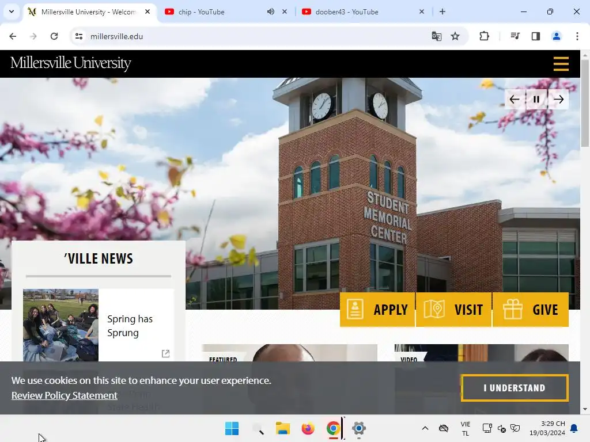Viewport: 590px width, 442px height.
Task: Open clock and date 3:29 CH
Action: [x=547, y=428]
